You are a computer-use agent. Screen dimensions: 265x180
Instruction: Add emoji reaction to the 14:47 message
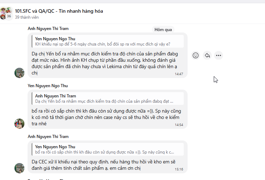click(x=195, y=55)
